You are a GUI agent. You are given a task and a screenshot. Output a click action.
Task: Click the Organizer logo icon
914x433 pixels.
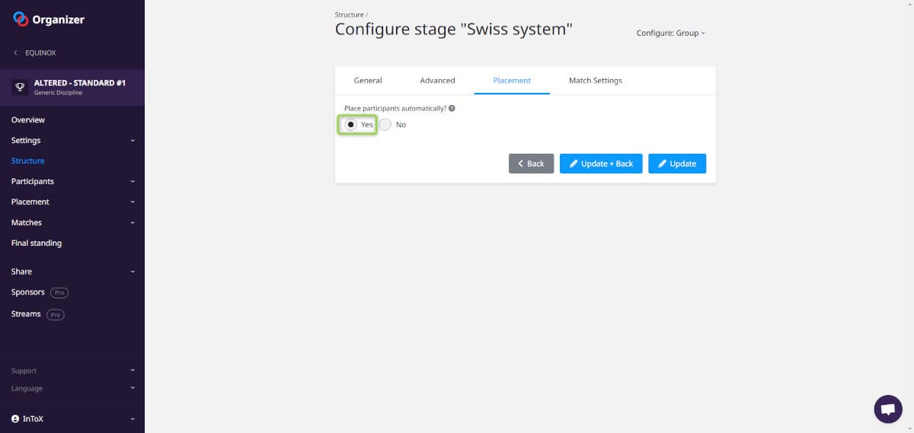click(x=21, y=20)
